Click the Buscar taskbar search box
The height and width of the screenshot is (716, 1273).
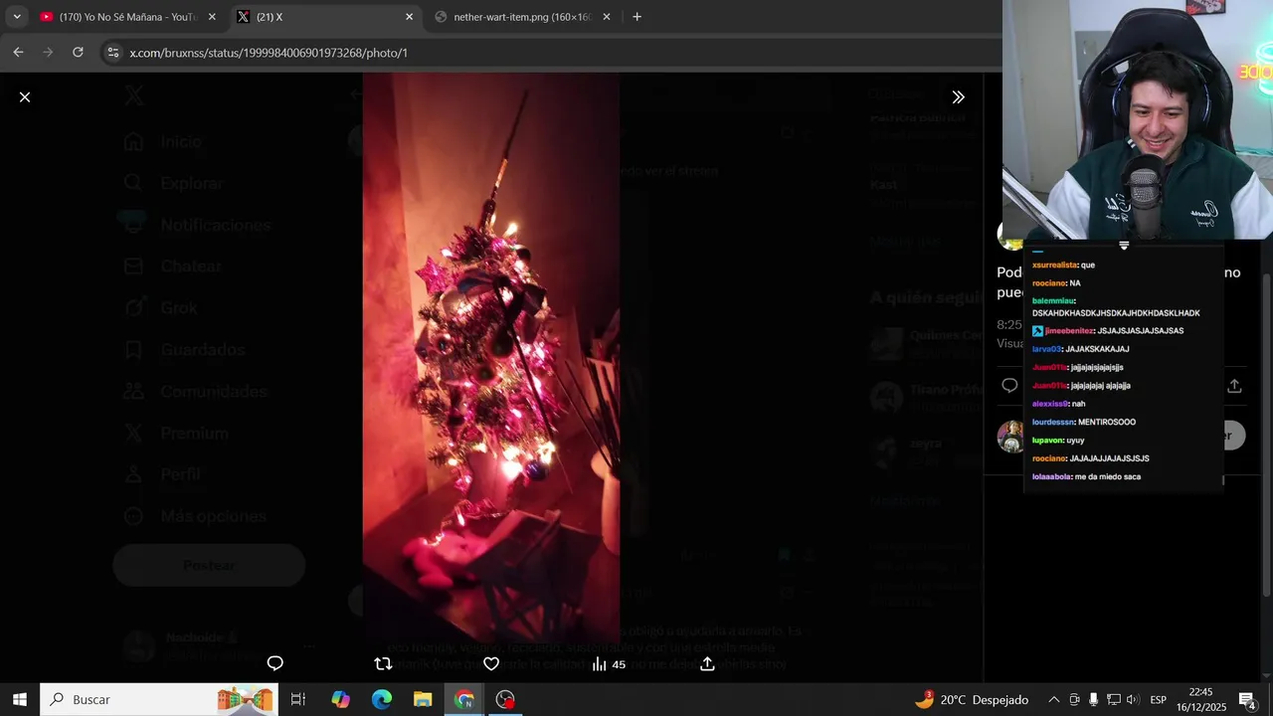[x=159, y=699]
